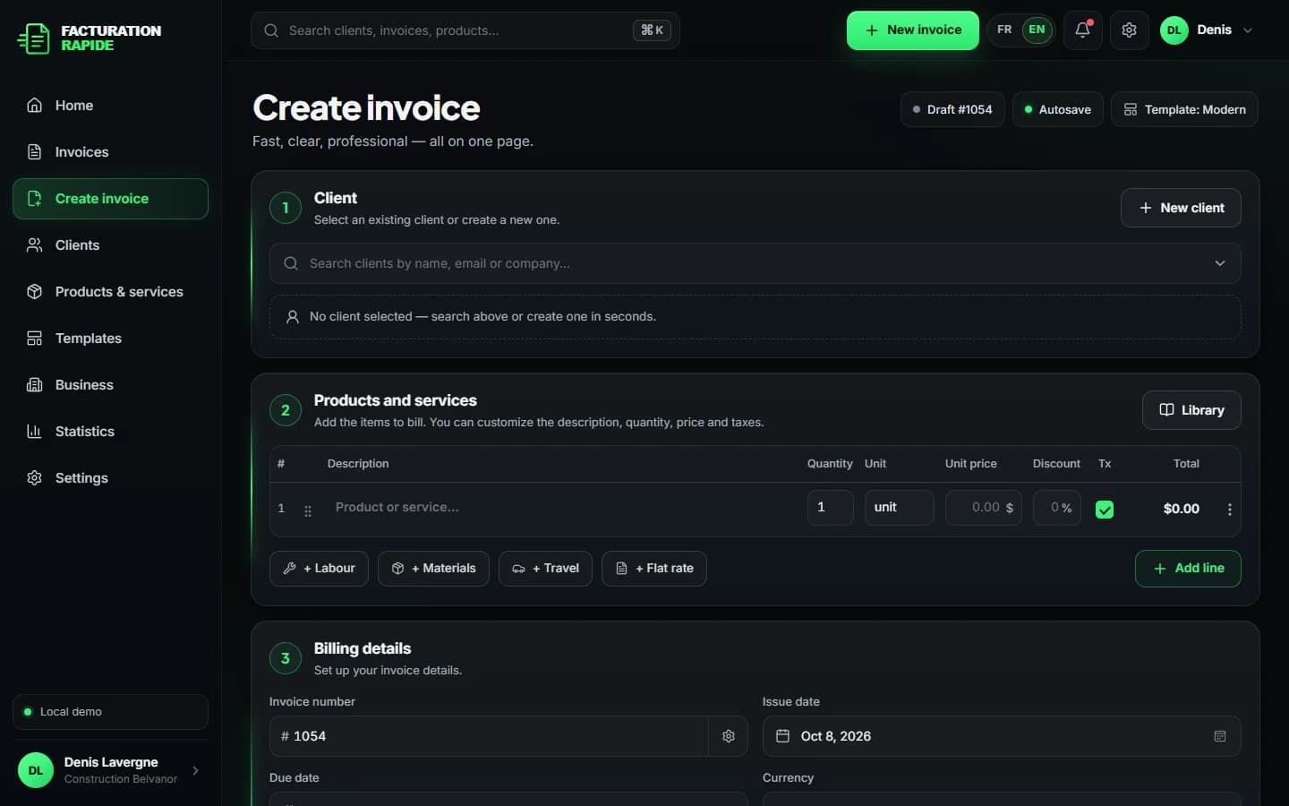Screen dimensions: 1289x806
Task: Click the invoice number settings gear
Action: [729, 736]
